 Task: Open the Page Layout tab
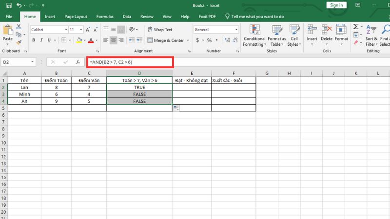76,16
